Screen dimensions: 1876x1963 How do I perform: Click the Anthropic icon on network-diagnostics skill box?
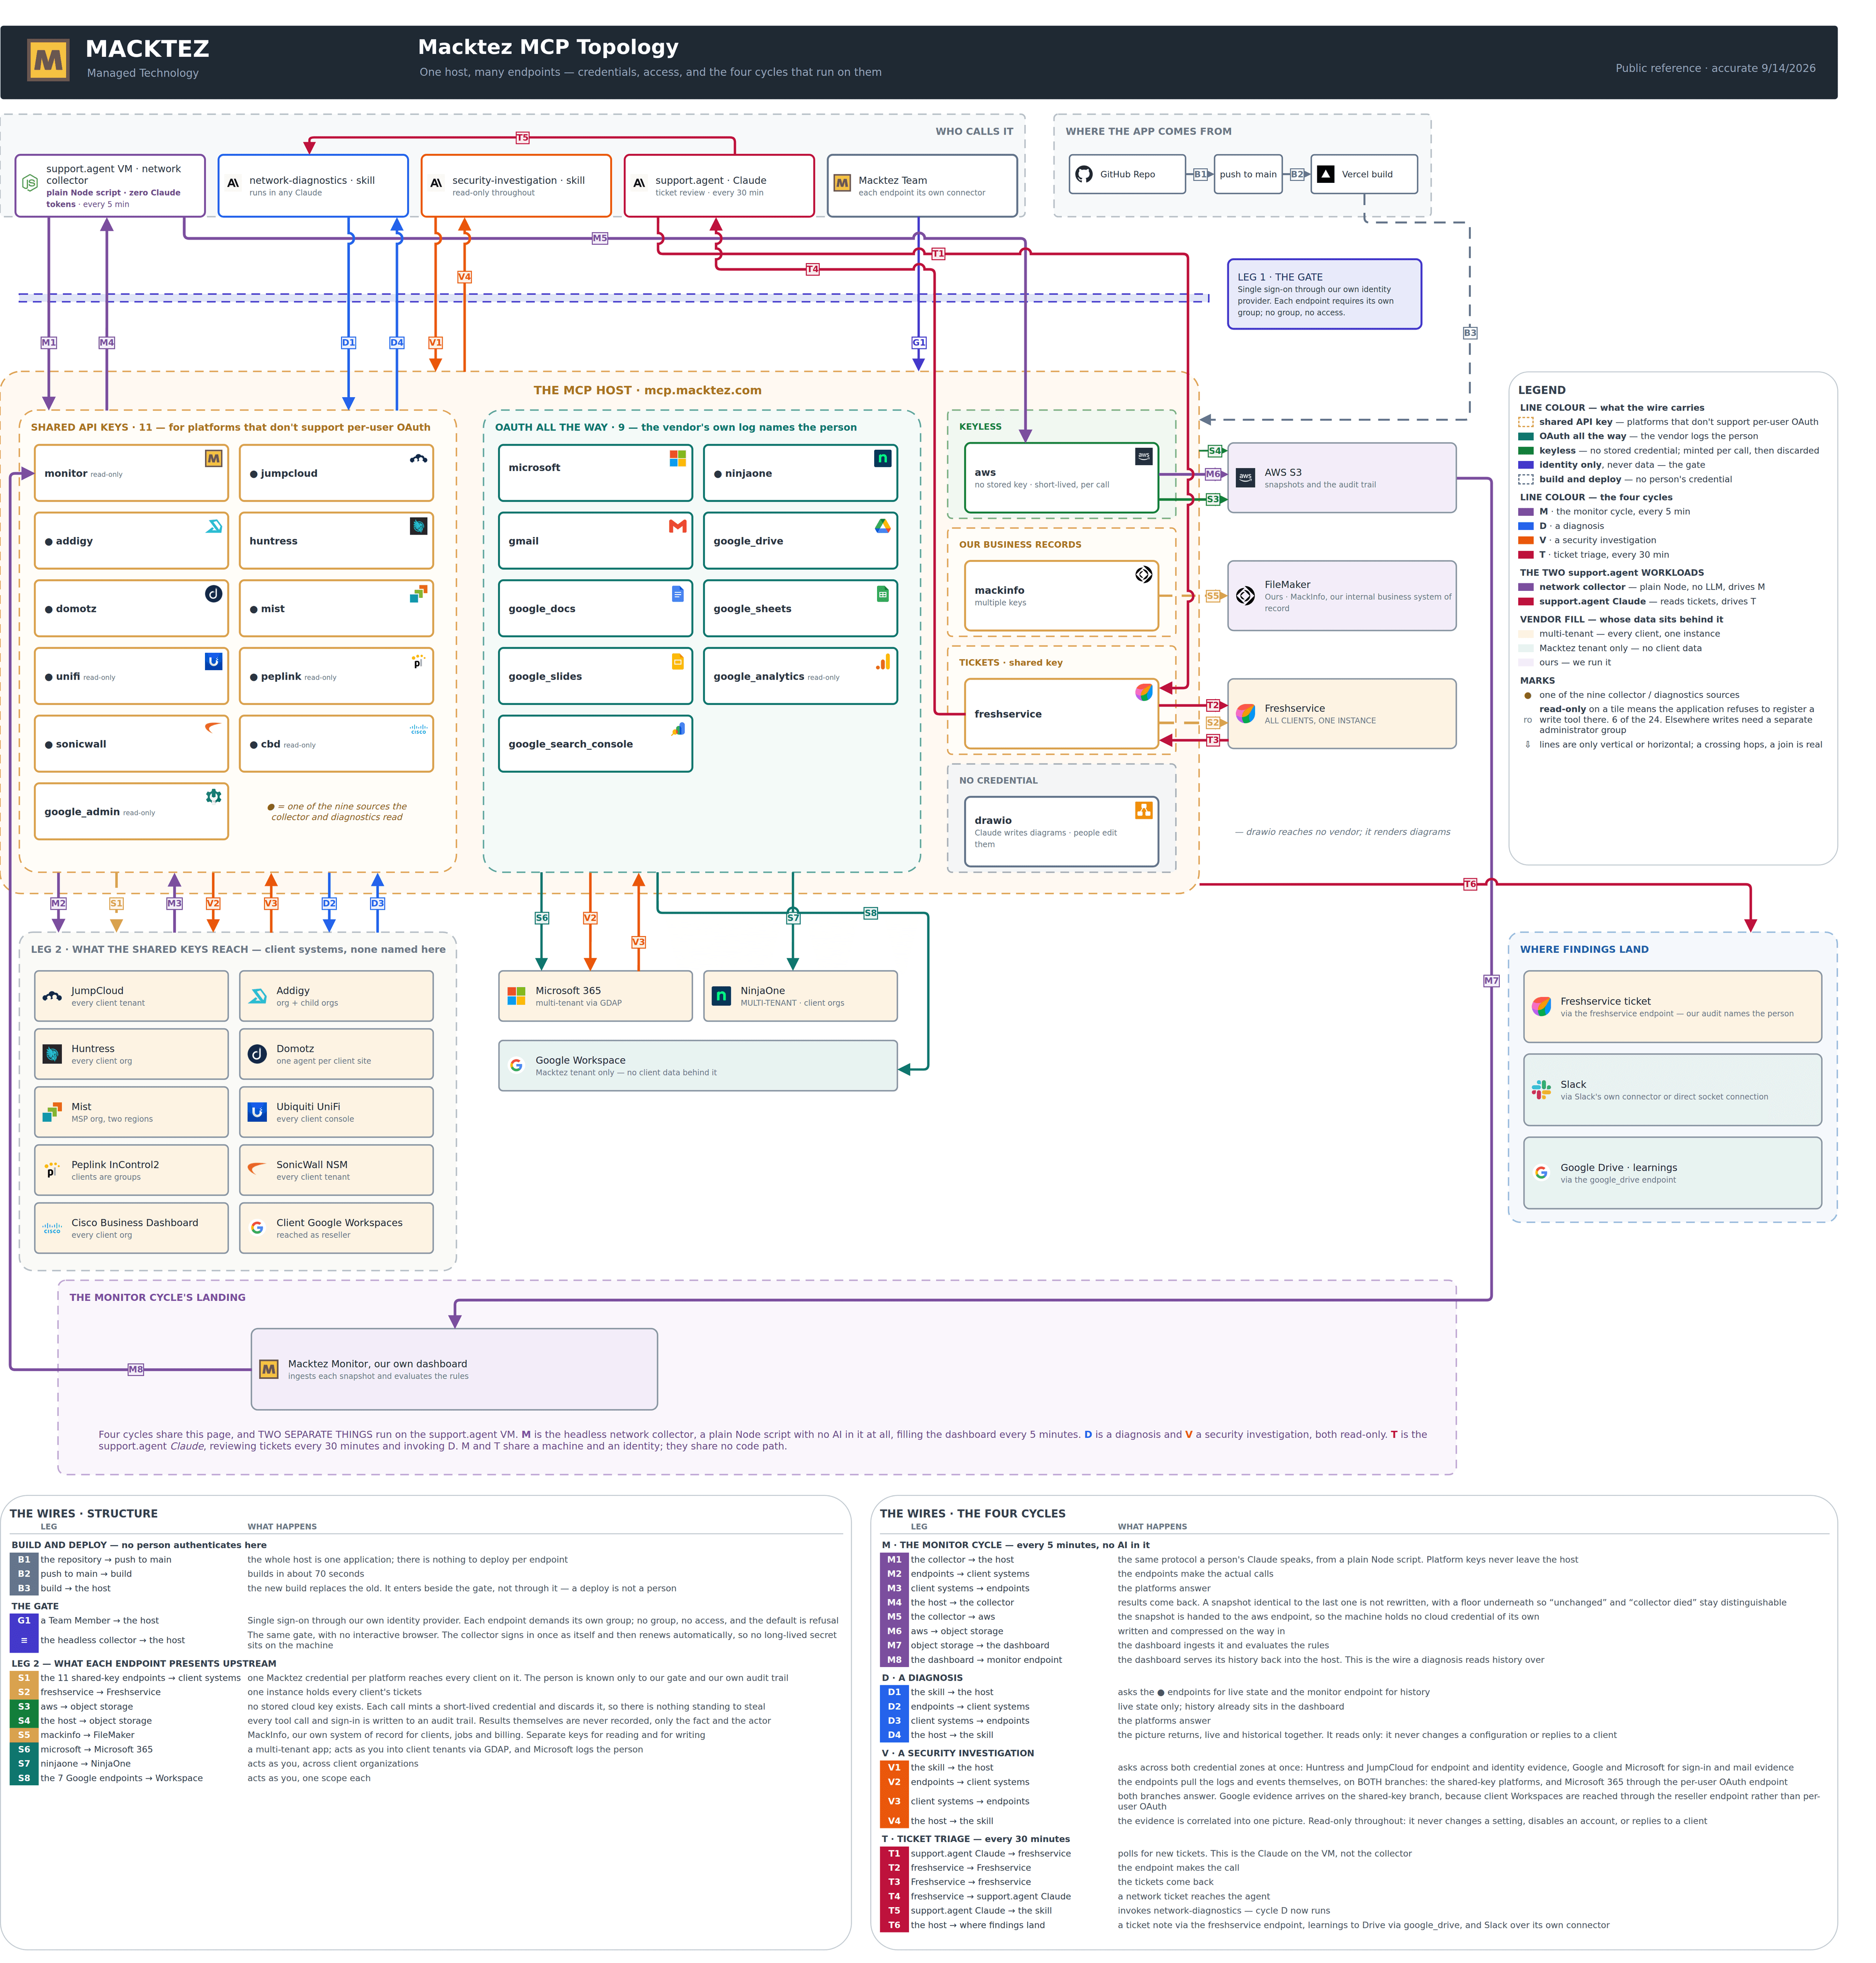233,183
